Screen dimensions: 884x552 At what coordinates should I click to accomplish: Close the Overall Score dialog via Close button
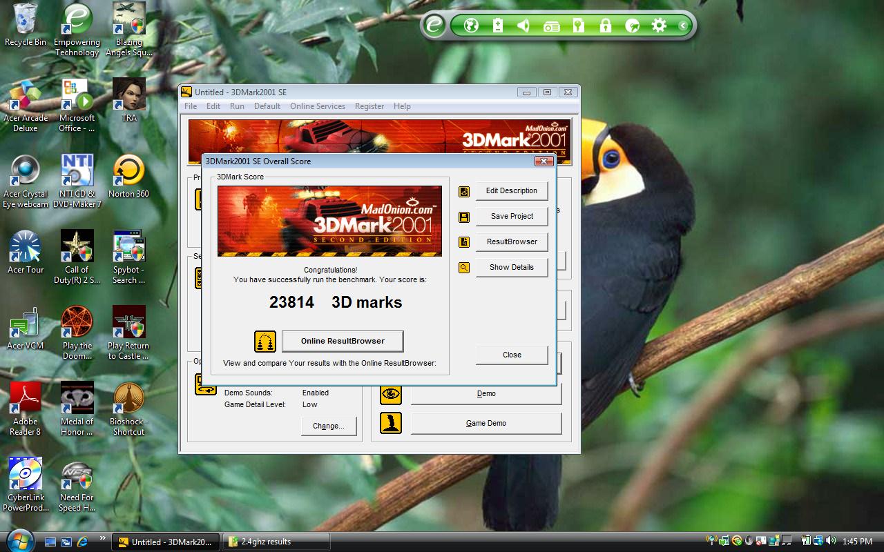[x=512, y=355]
